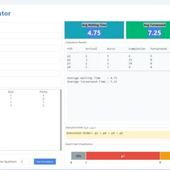Screen dimensions: 170x170
Task: Click the Idle block in Gantt chart
Action: (79, 156)
